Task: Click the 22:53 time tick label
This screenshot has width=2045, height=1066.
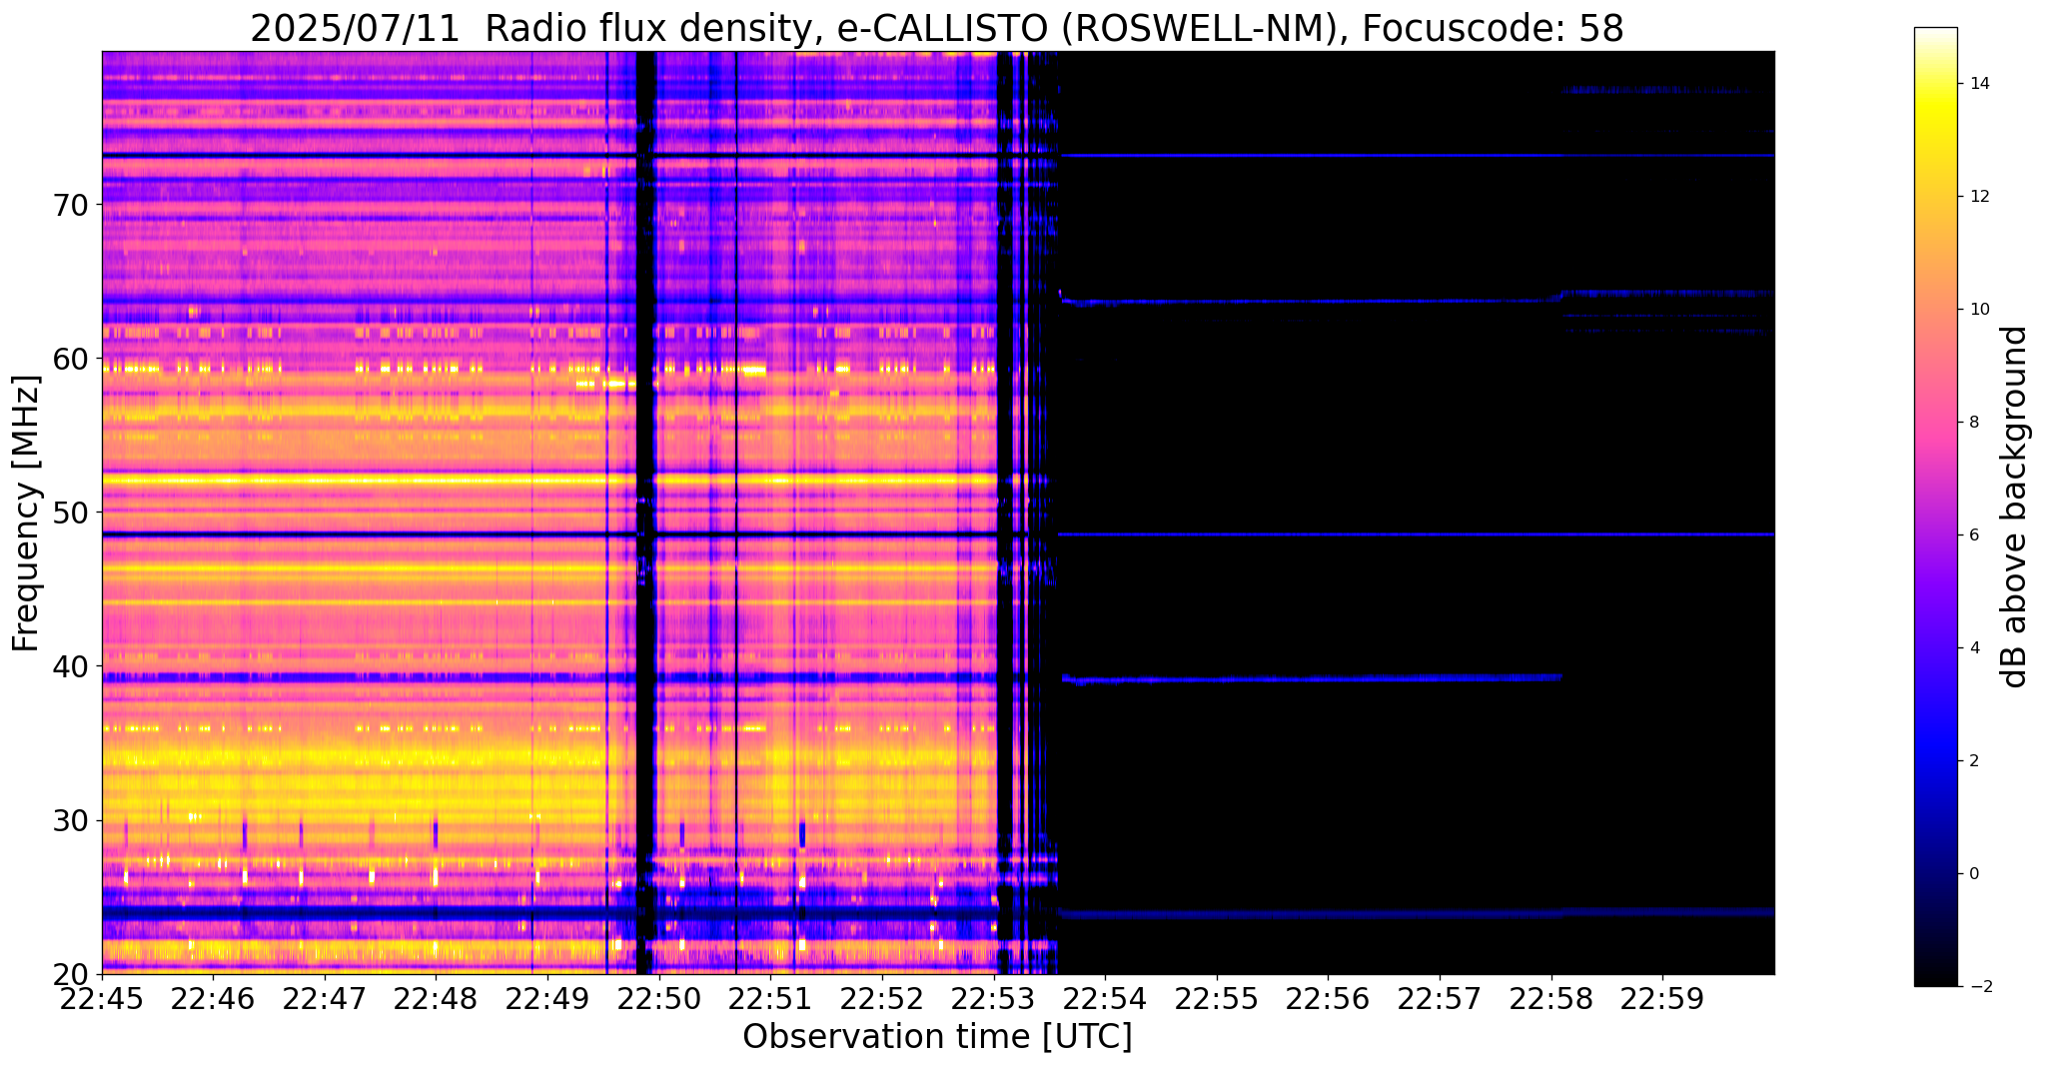Action: (994, 998)
